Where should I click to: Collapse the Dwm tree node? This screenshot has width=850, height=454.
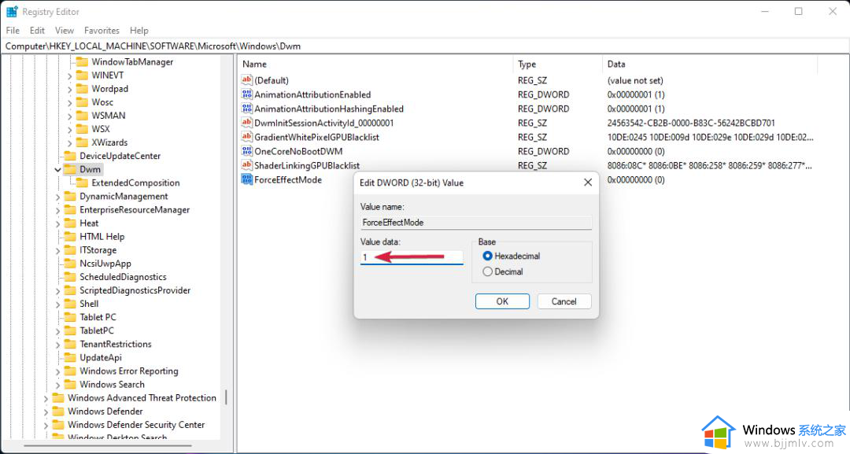click(x=57, y=170)
